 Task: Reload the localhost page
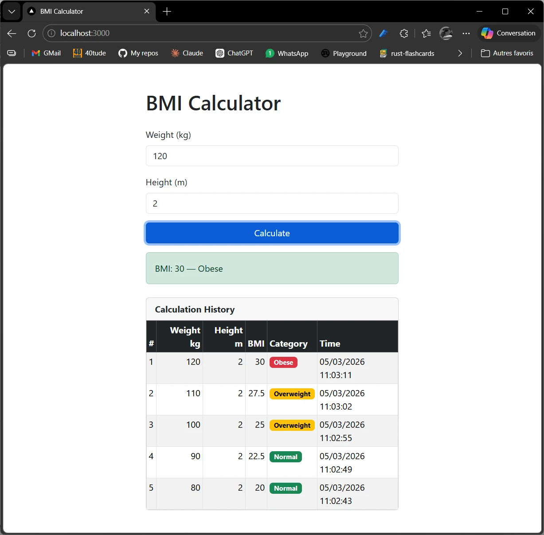pos(31,33)
